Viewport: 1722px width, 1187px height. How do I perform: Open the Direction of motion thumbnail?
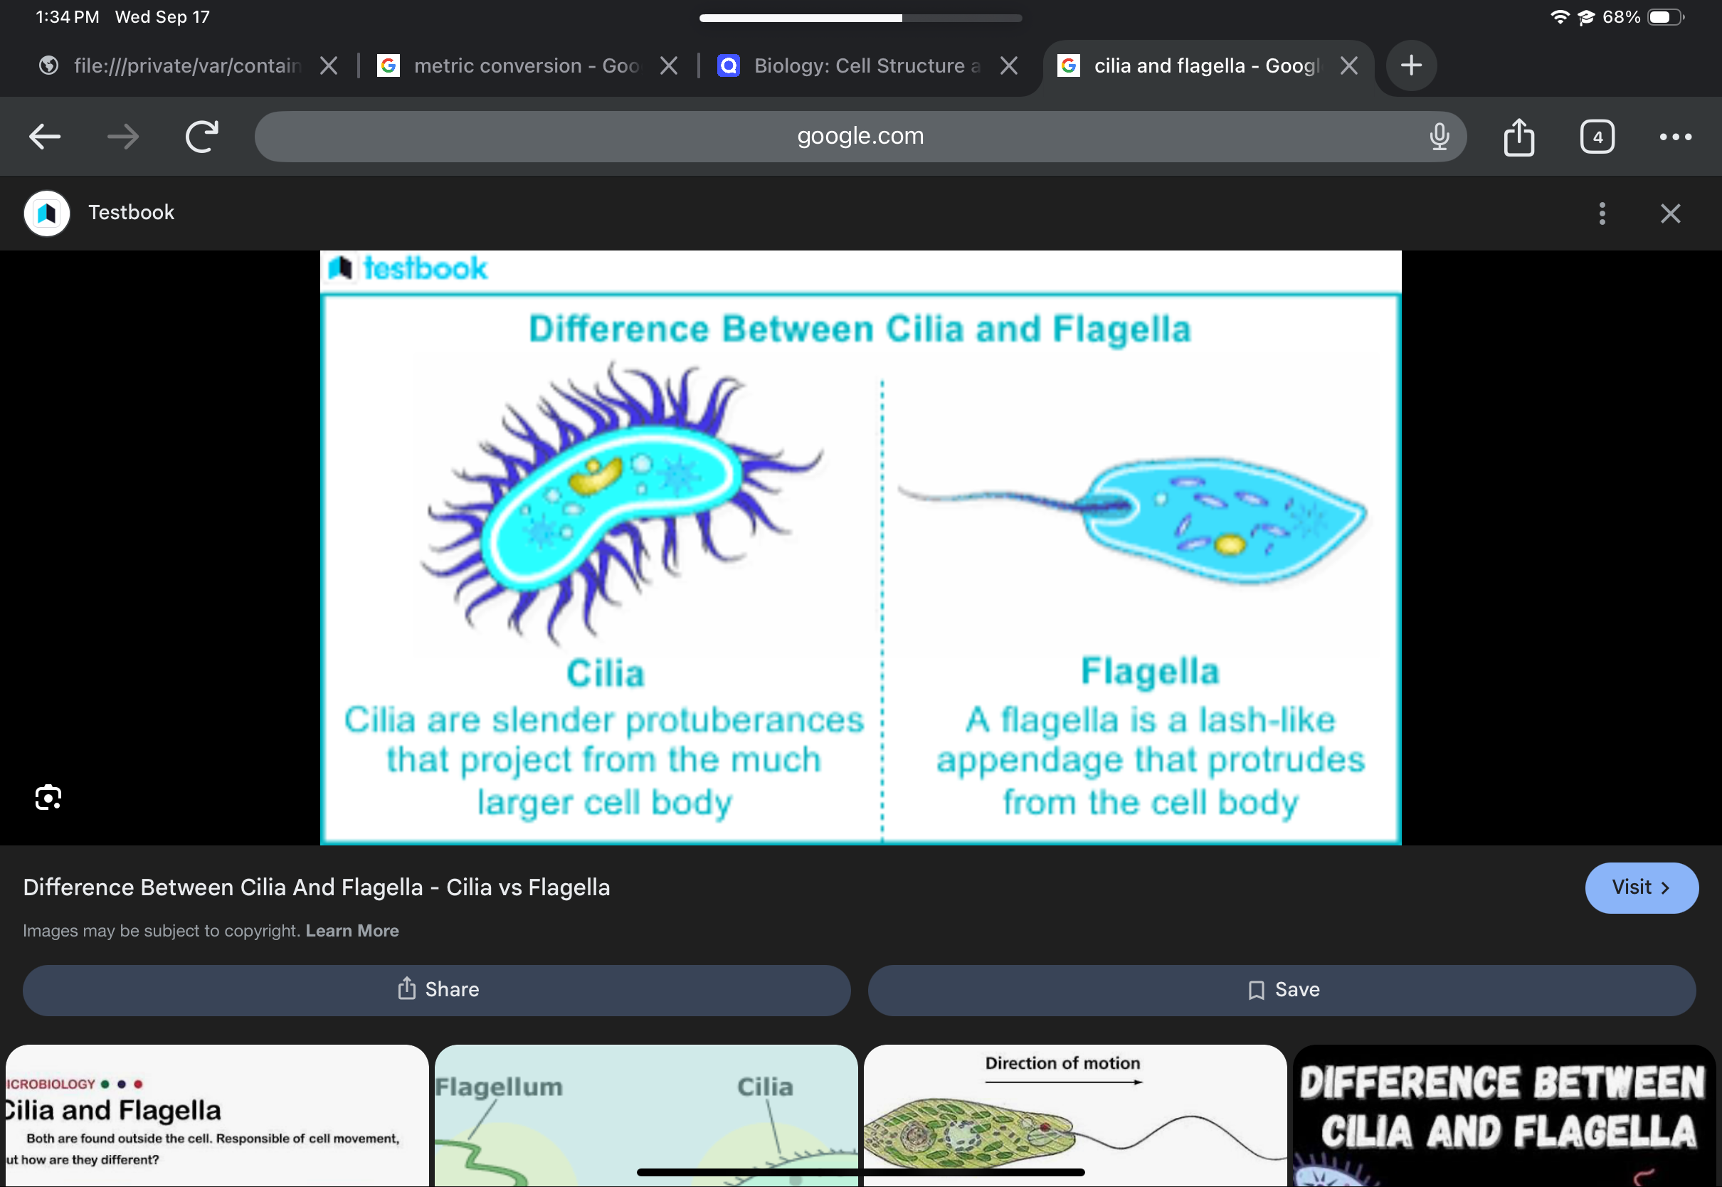tap(1075, 1116)
